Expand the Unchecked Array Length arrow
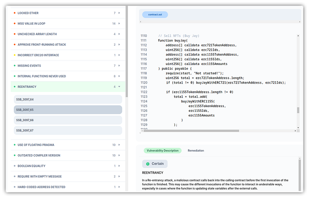The width and height of the screenshot is (309, 198). [119, 34]
